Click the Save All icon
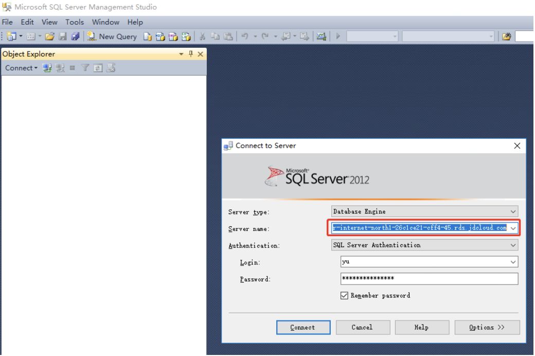 coord(75,36)
